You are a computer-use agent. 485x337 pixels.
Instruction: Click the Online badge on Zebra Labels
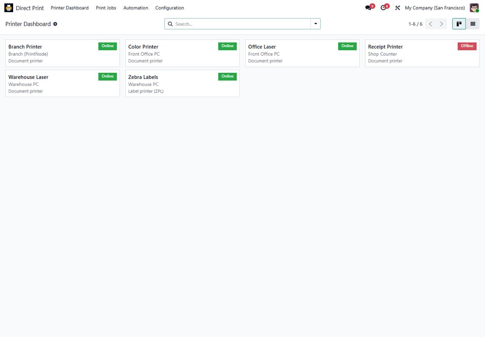[228, 76]
